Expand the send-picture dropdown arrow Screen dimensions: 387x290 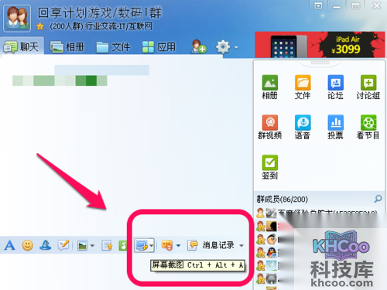pyautogui.click(x=92, y=245)
